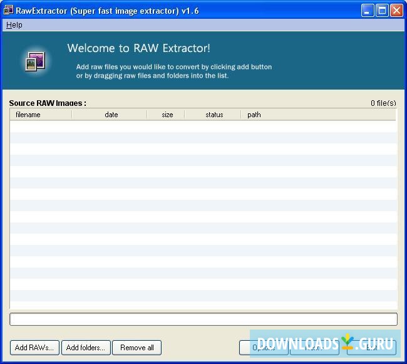Click the '0 file(s)' counter text
Image resolution: width=407 pixels, height=364 pixels.
383,103
